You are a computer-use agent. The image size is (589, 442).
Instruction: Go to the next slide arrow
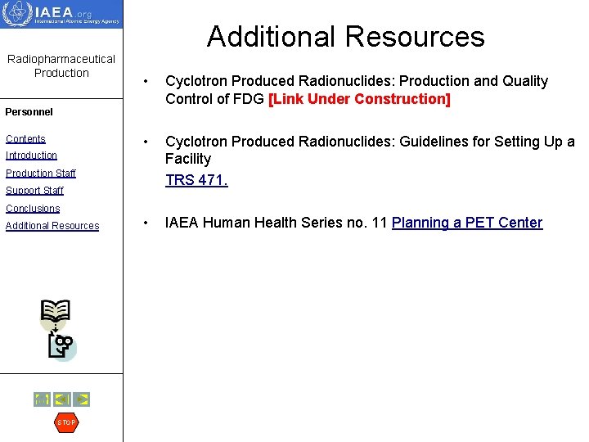[x=82, y=399]
